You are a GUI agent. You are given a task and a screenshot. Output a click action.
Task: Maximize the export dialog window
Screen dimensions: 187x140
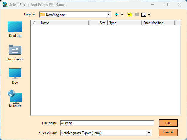pyautogui.click(x=166, y=5)
